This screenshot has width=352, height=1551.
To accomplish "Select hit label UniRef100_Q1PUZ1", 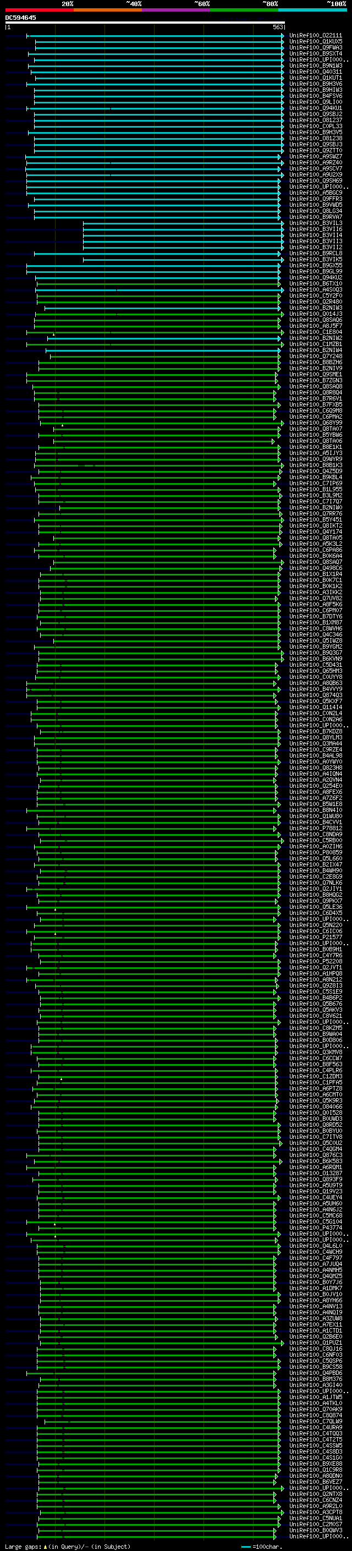I will [316, 1342].
